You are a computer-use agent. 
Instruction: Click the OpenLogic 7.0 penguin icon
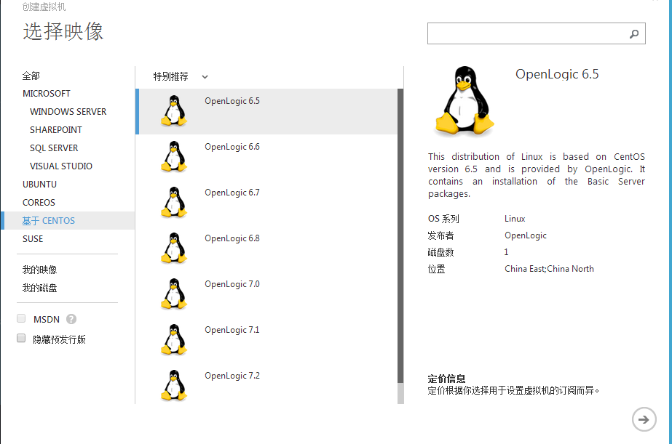click(x=174, y=294)
